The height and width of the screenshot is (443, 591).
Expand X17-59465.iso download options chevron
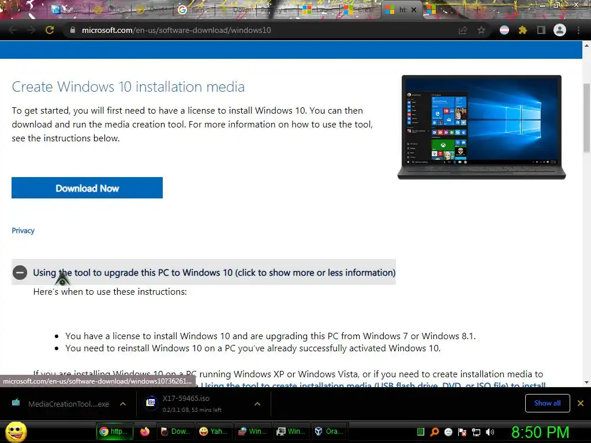257,404
